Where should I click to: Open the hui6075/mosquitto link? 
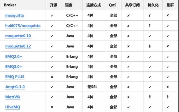point(23,26)
